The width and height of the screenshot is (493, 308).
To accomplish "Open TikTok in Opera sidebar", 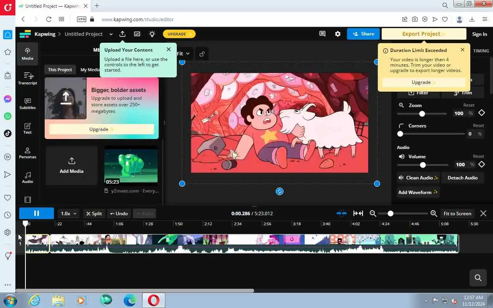I will (8, 133).
